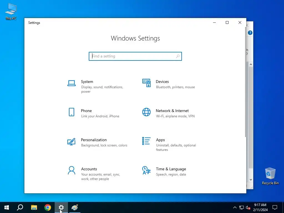284x213 pixels.
Task: Click 'Bluetooth, printers, mouse' description
Action: pyautogui.click(x=176, y=87)
